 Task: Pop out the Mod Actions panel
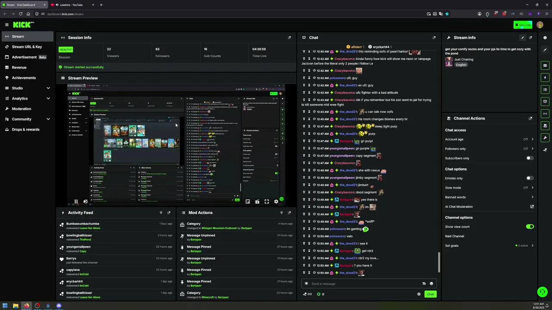[289, 213]
